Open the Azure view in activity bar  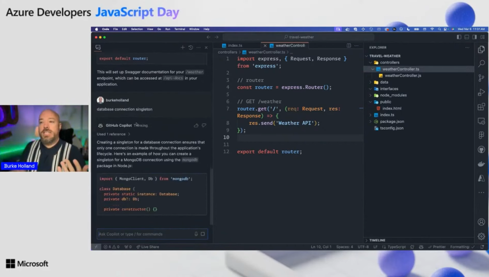pyautogui.click(x=481, y=178)
